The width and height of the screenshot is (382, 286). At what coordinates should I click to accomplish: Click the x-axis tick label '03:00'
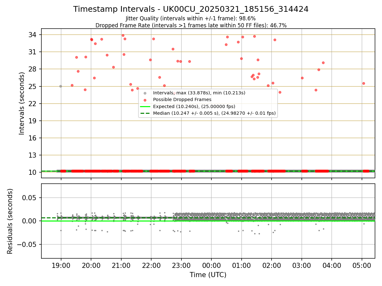pyautogui.click(x=301, y=265)
